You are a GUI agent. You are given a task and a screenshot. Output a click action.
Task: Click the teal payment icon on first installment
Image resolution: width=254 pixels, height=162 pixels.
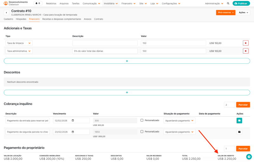pos(239,120)
